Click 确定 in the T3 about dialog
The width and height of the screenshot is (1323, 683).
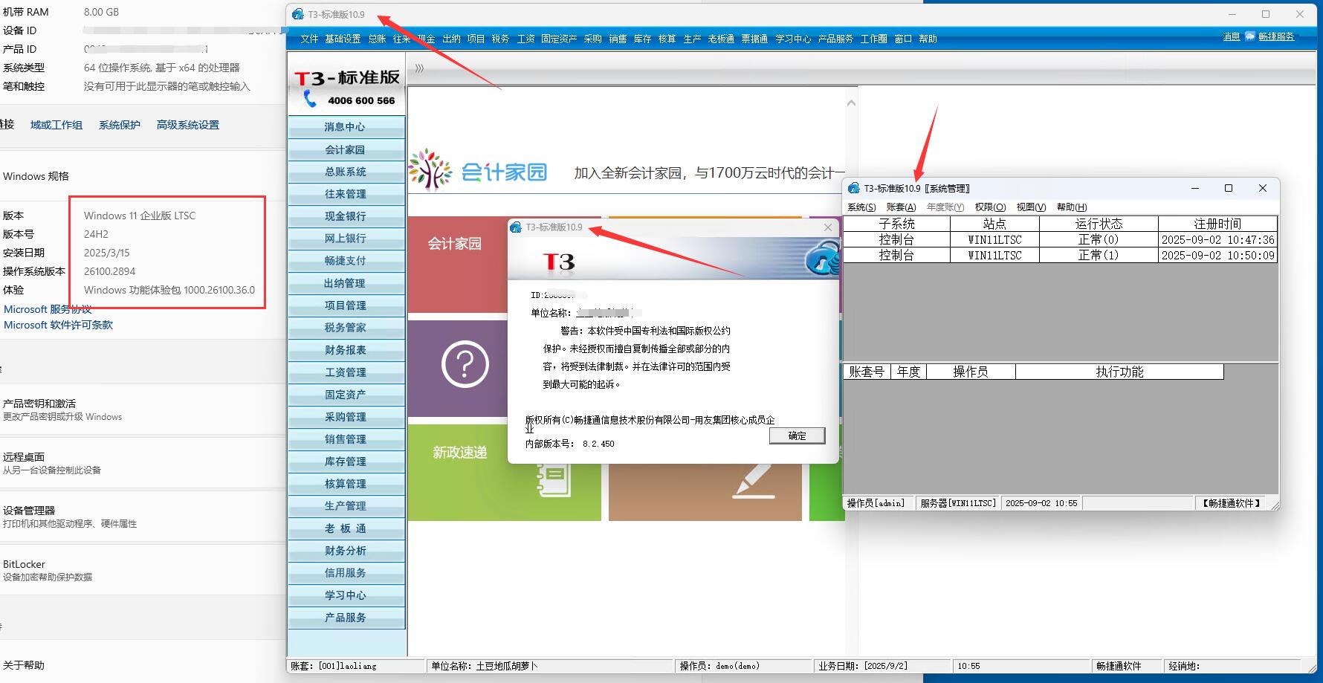click(797, 436)
